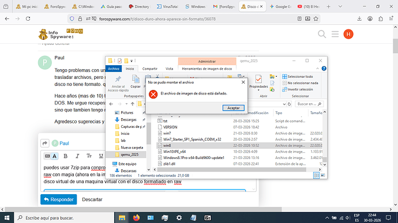Select the win7 disk image file
The image size is (398, 223).
pyautogui.click(x=167, y=133)
